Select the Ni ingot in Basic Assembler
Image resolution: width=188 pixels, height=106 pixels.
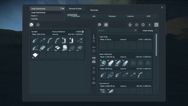103,63
